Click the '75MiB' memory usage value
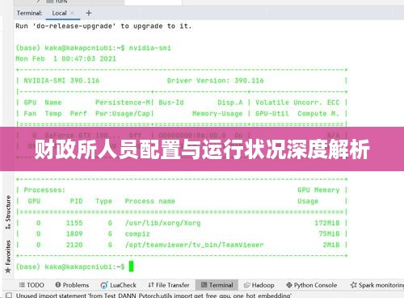Screen dimensions: 404x298 [x=329, y=234]
